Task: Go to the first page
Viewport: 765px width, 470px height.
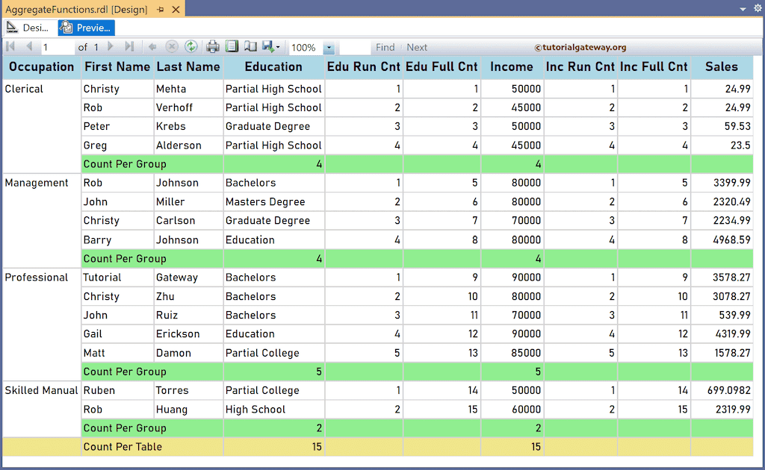Action: click(x=10, y=47)
